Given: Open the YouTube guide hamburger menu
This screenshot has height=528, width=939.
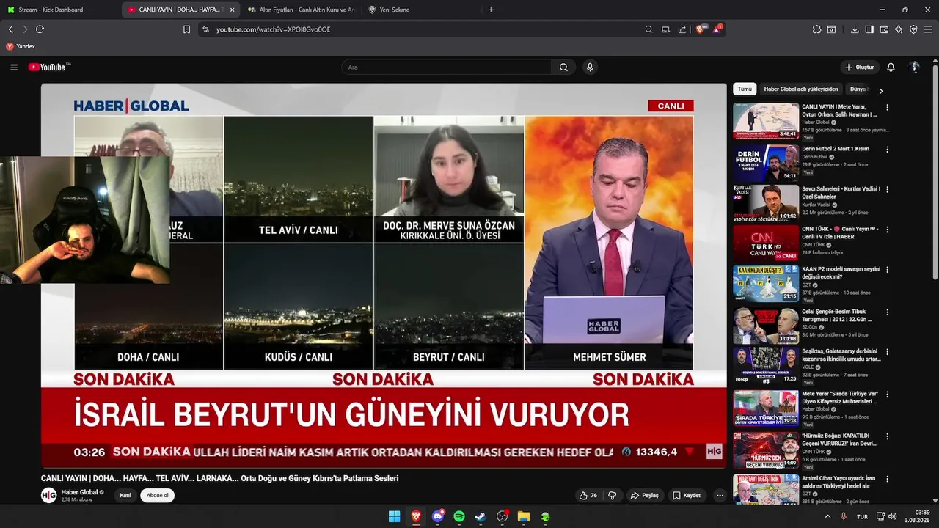Looking at the screenshot, I should click(x=13, y=67).
